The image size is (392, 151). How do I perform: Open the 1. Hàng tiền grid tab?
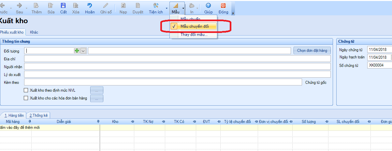point(14,115)
